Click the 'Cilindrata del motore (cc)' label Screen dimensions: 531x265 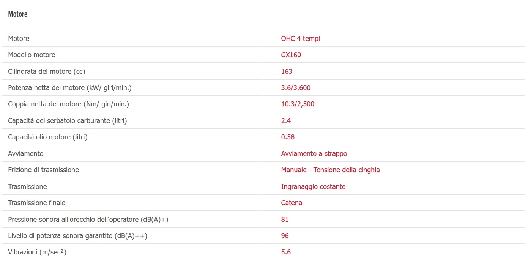46,72
